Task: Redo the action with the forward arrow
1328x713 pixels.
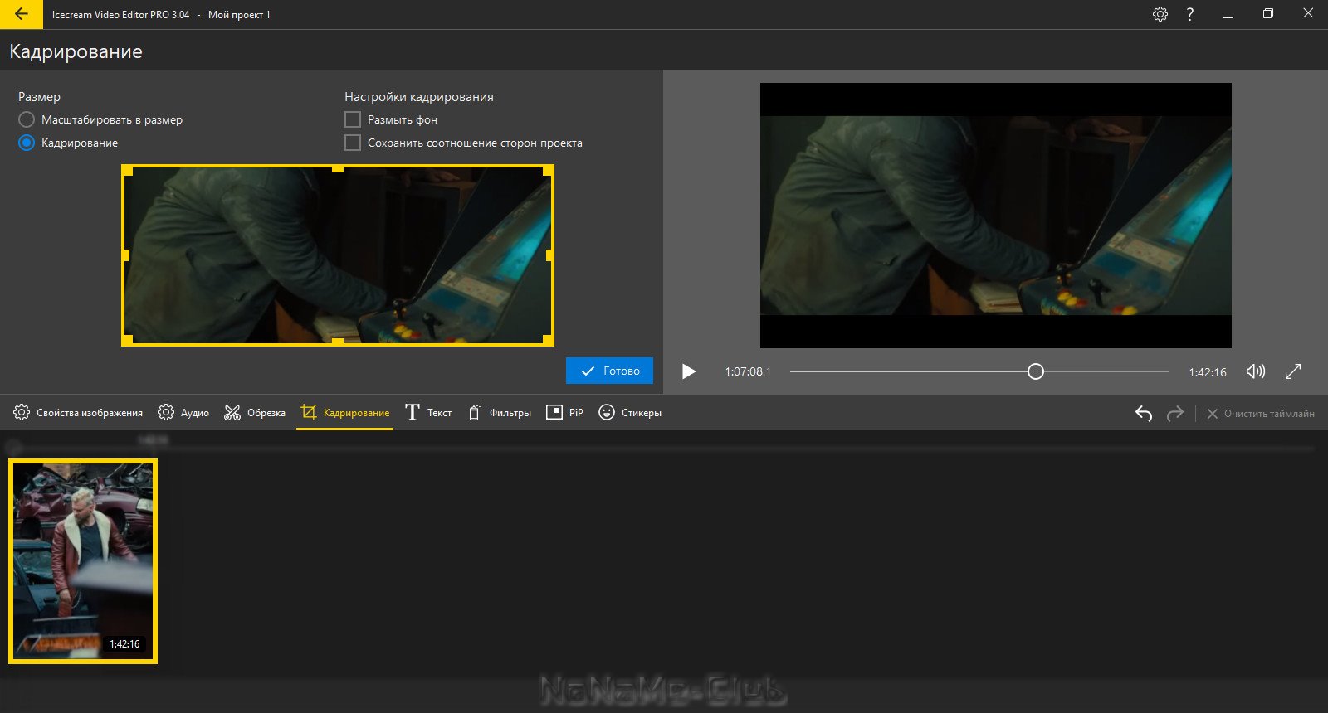Action: (1174, 413)
